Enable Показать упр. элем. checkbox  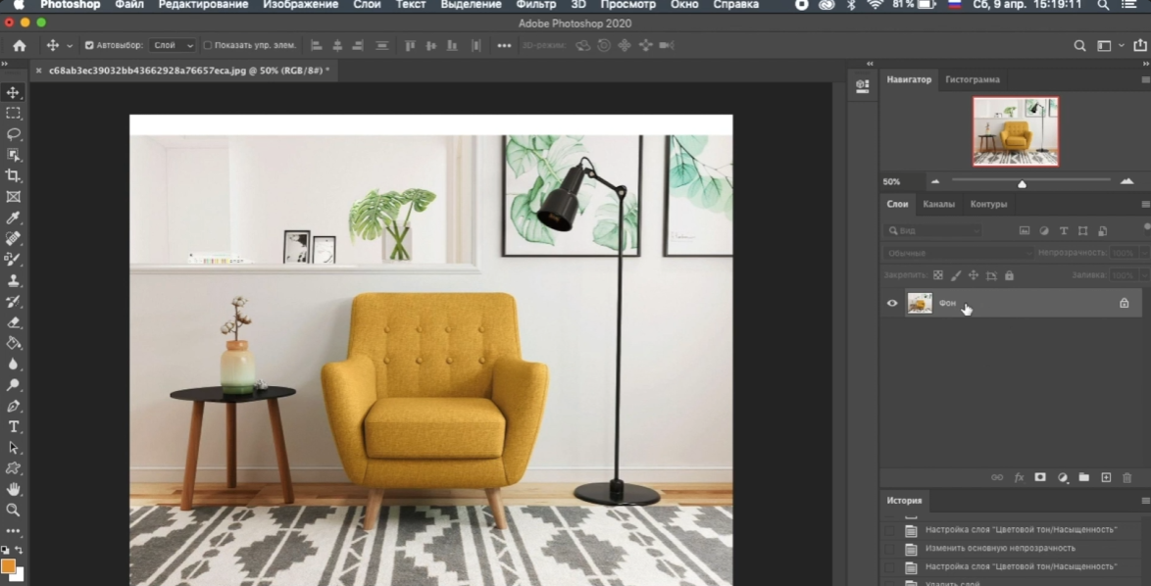point(207,45)
